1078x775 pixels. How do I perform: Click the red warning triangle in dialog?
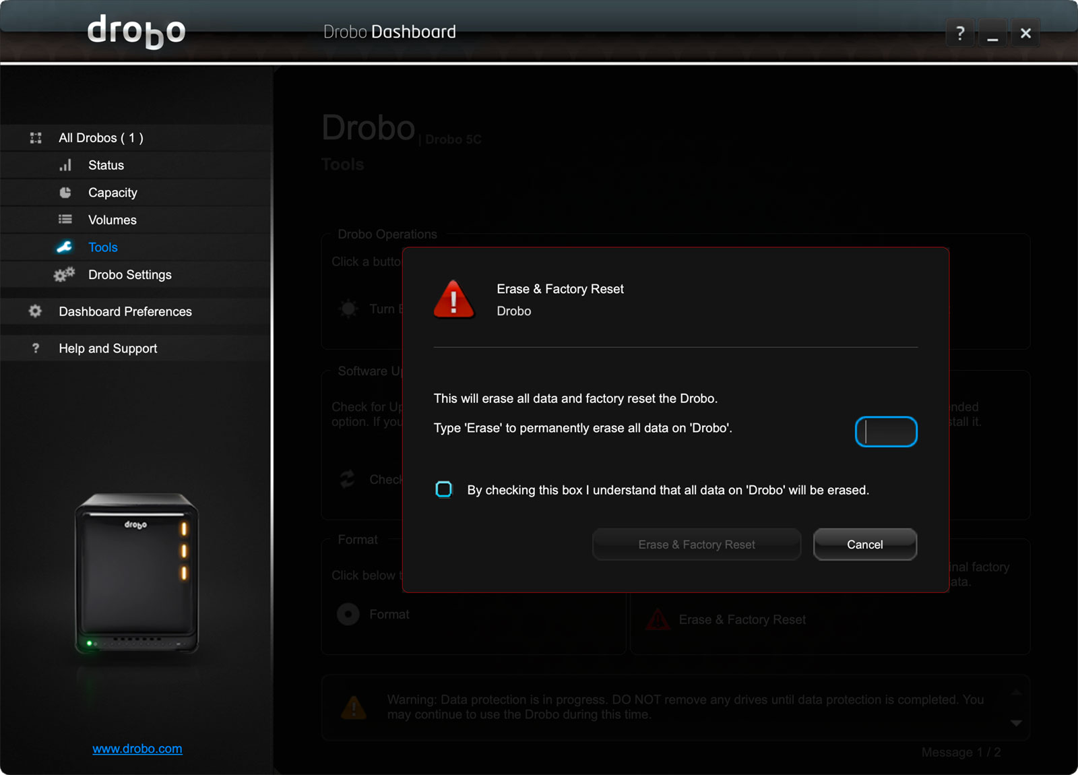(x=454, y=299)
